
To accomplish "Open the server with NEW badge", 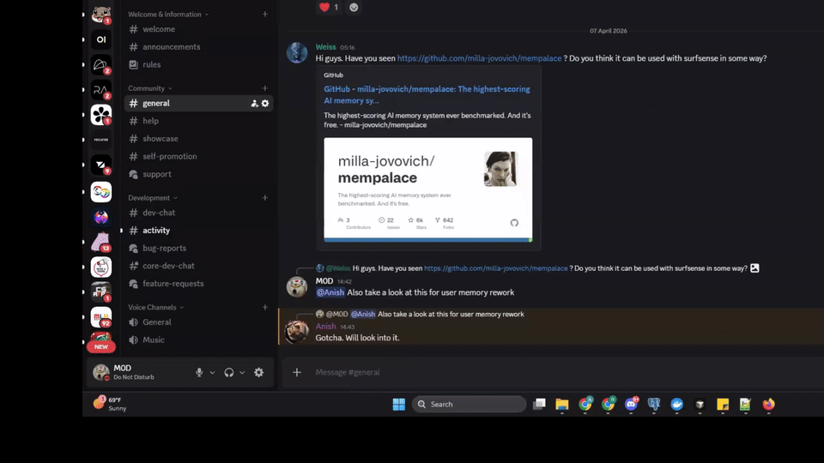I will pos(101,341).
